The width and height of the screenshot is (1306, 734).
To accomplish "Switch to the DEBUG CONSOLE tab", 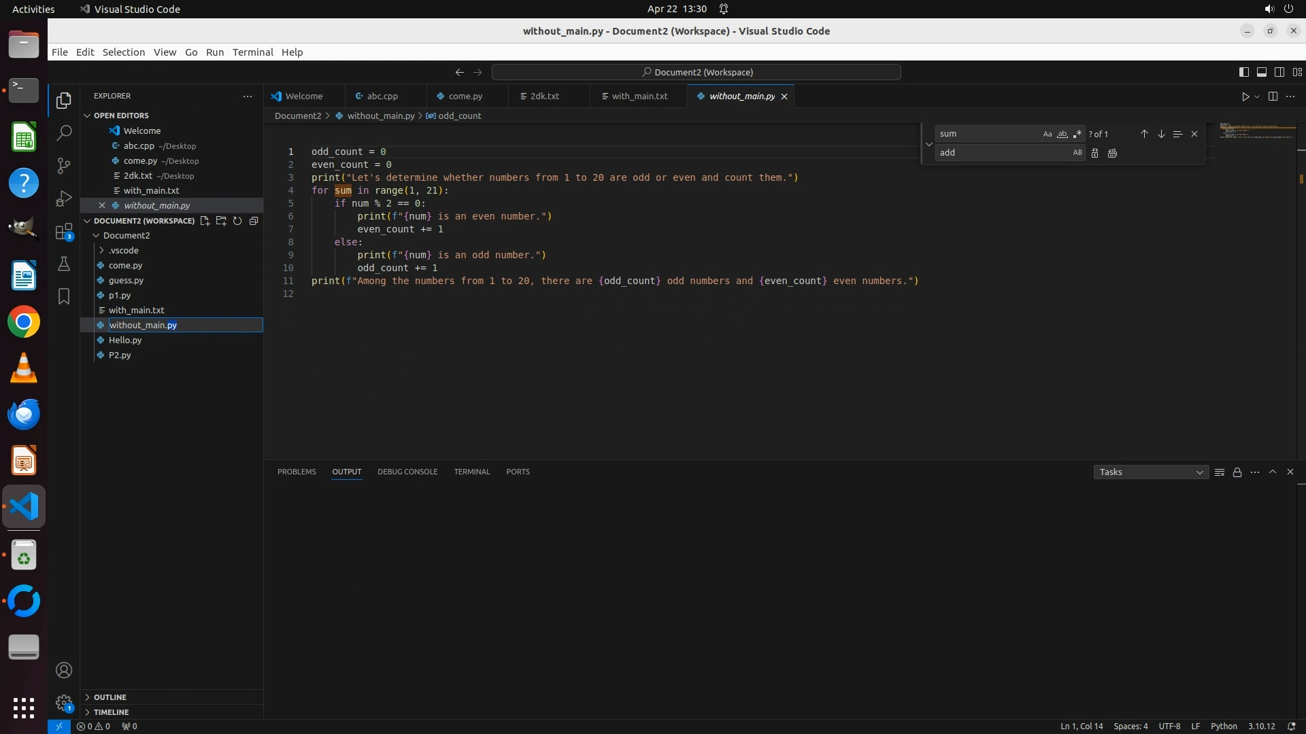I will [407, 472].
